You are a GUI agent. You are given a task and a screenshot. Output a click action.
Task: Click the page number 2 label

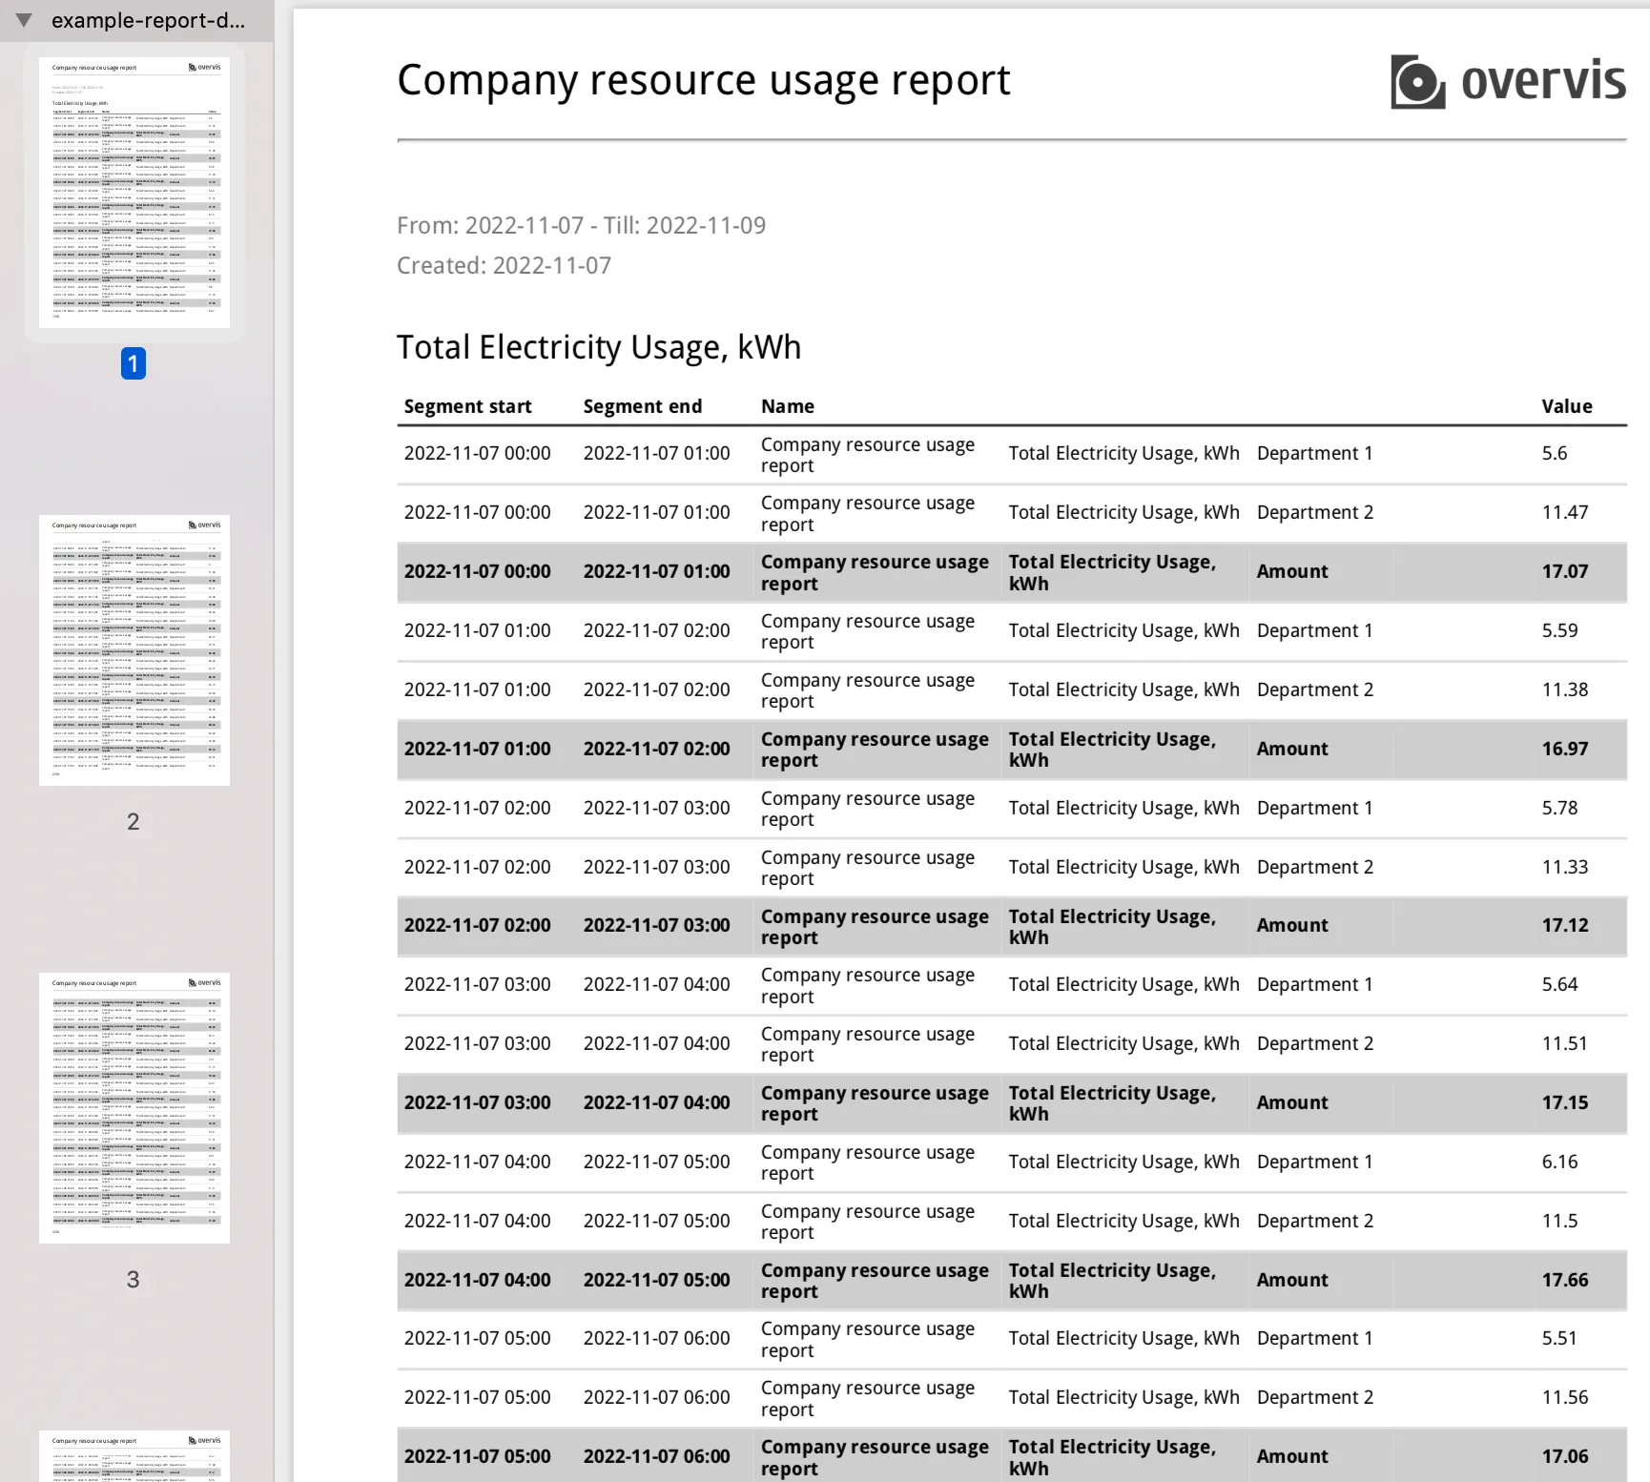[134, 821]
